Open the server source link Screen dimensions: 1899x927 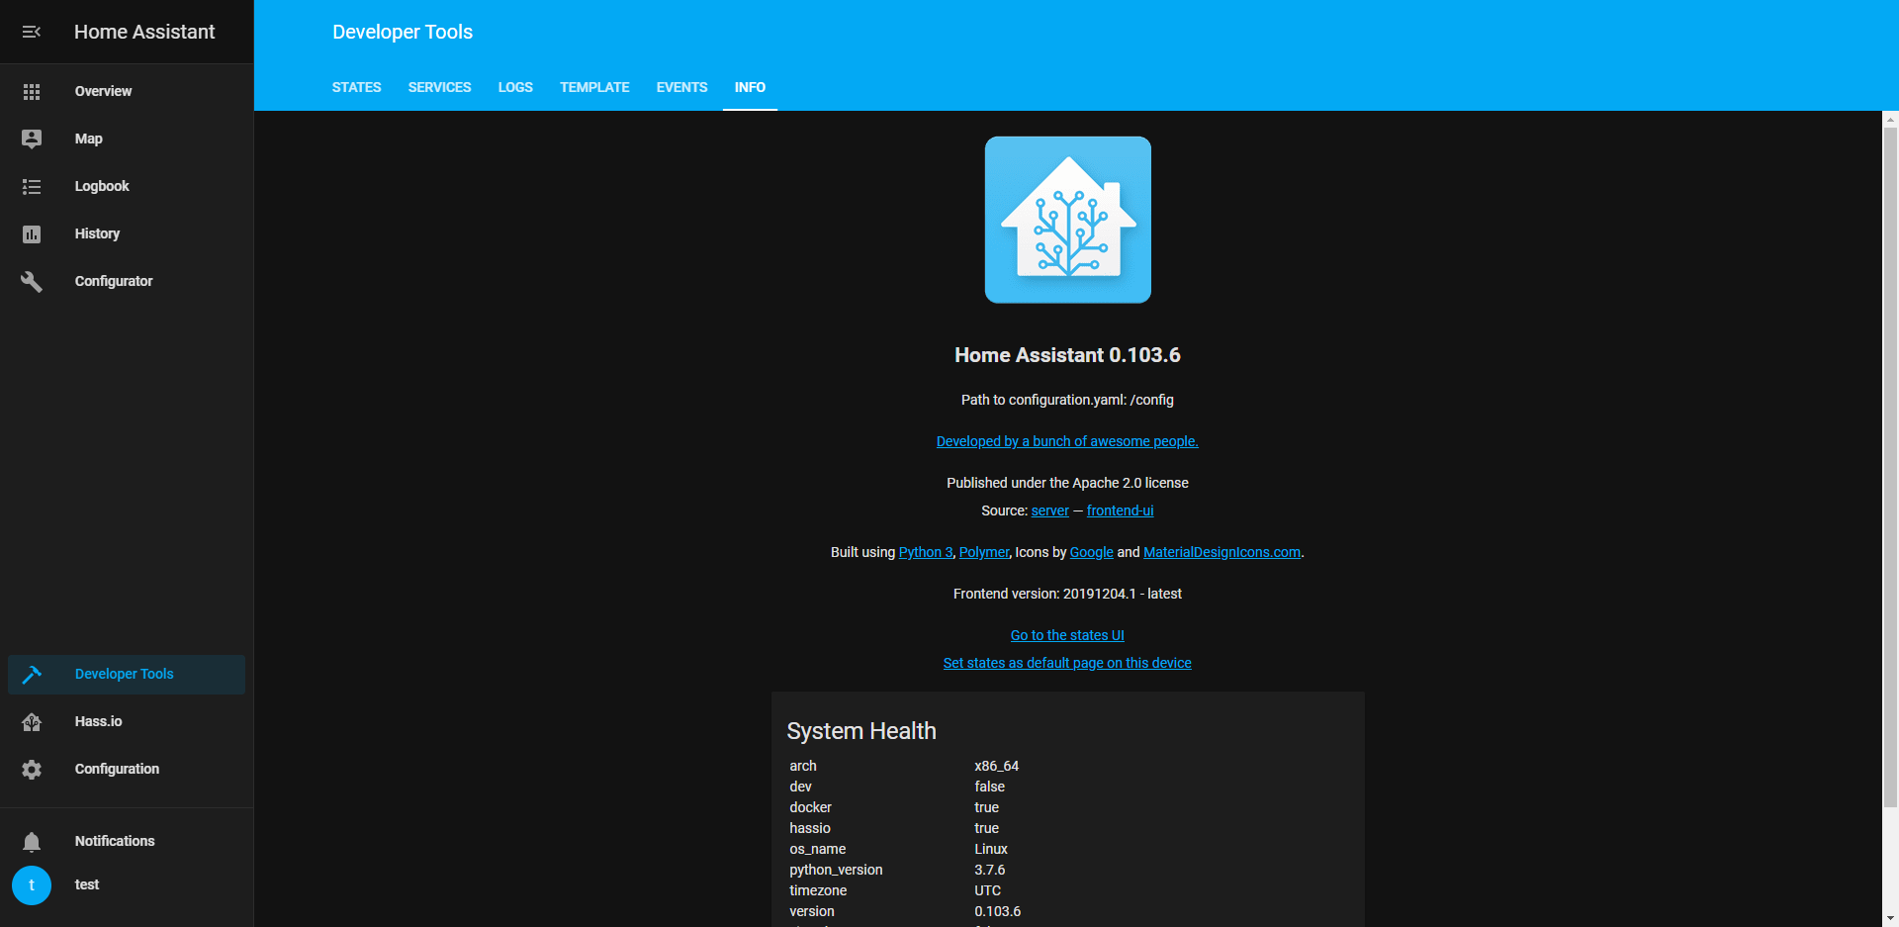[1049, 510]
